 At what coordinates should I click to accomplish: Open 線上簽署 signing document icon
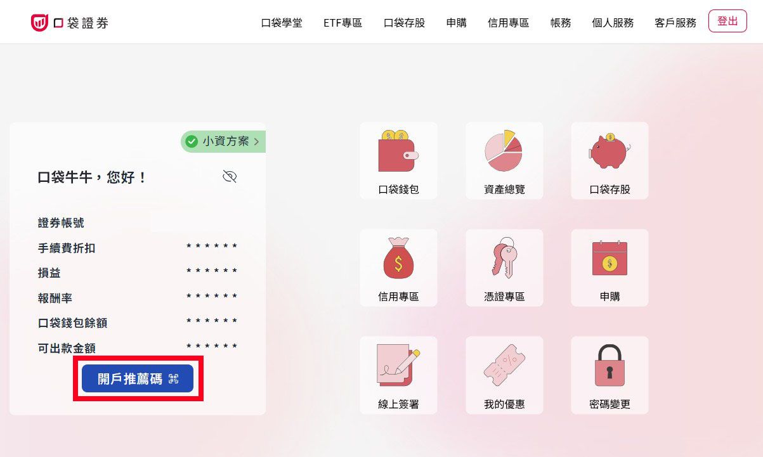pos(398,375)
